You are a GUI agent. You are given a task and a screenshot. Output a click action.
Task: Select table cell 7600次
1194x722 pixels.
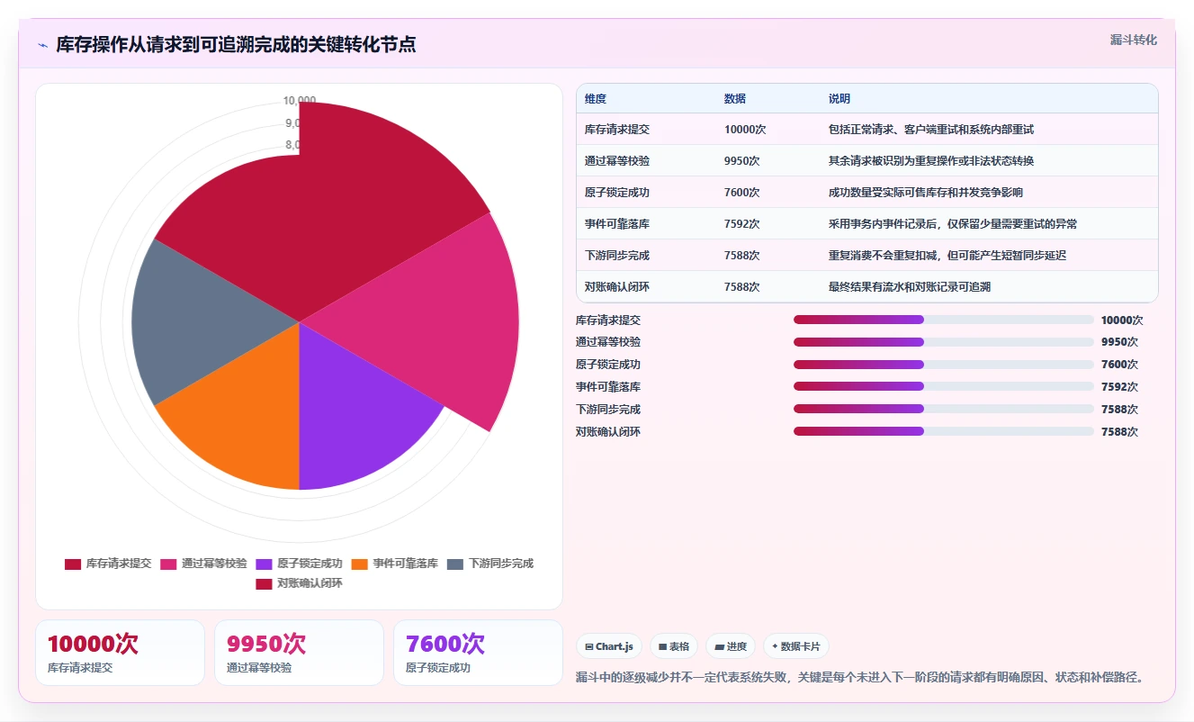pos(742,193)
